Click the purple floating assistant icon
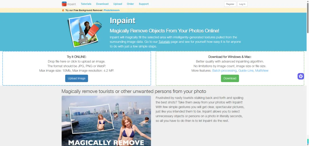 pyautogui.click(x=301, y=76)
